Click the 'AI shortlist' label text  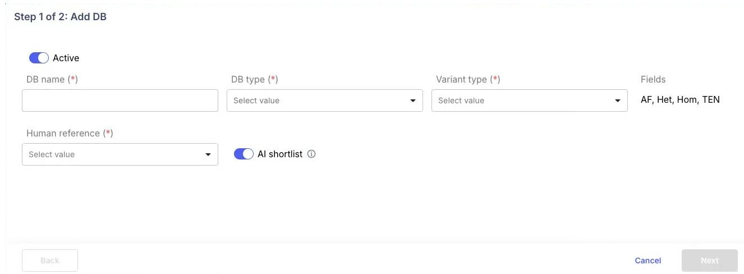click(x=280, y=154)
